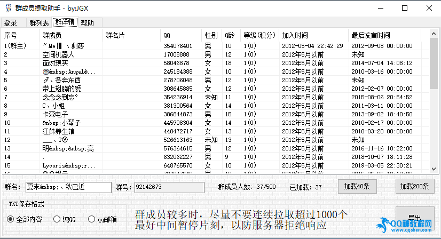Viewport: 441px width, 239px height.
Task: Click the 加载40条 button
Action: click(357, 186)
